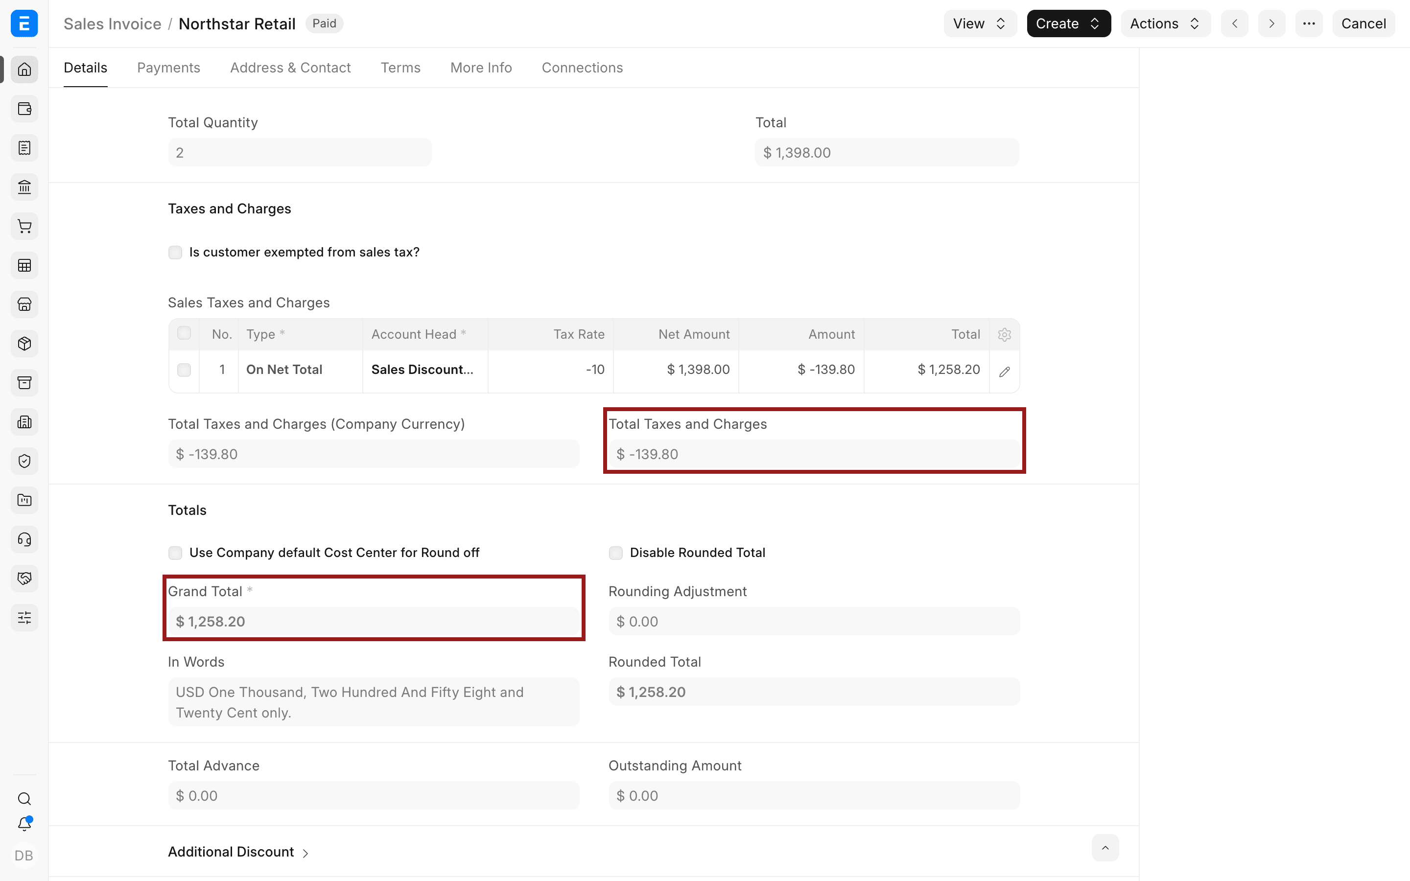Click the tax table gear settings icon
1410x881 pixels.
click(x=1005, y=334)
